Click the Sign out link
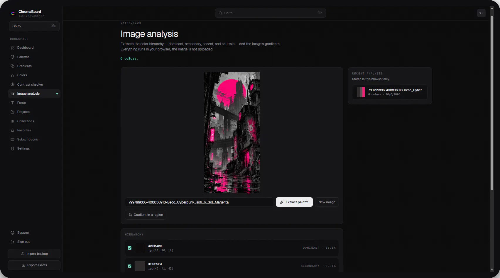 tap(34, 242)
